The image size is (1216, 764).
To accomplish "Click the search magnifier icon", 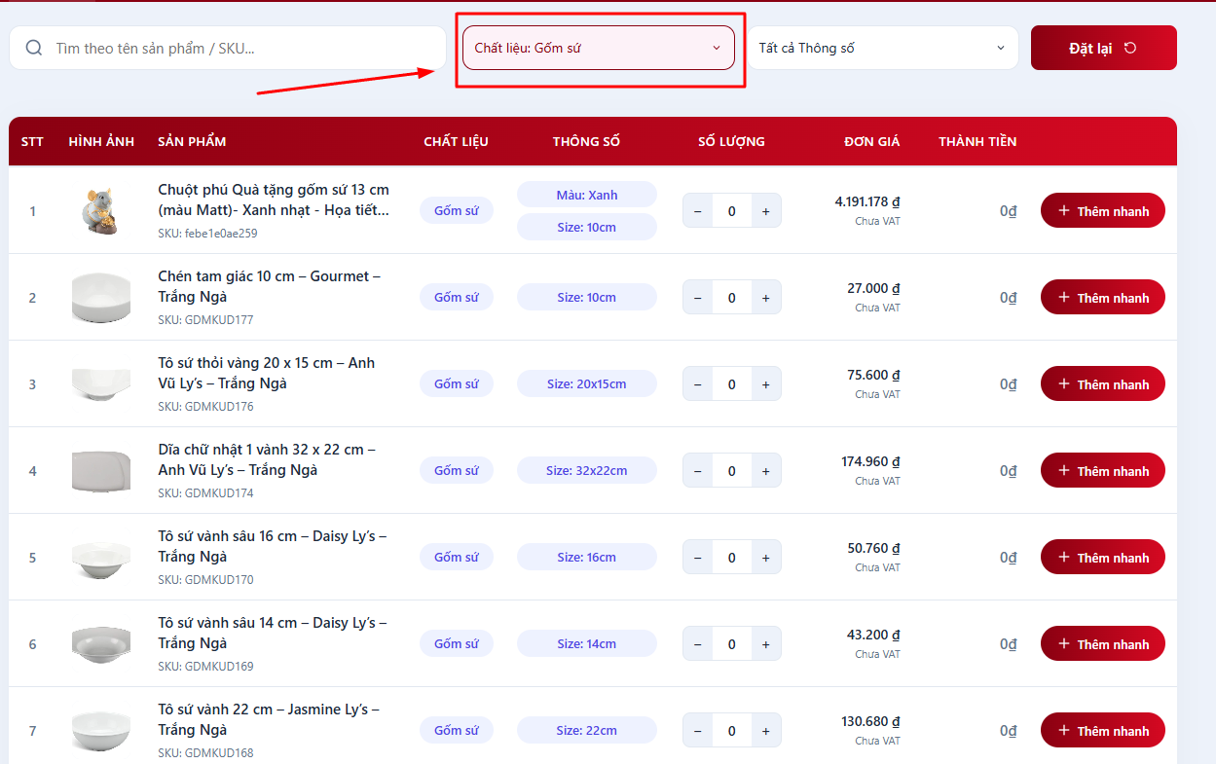I will [34, 48].
